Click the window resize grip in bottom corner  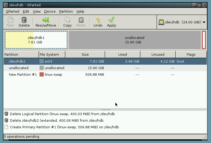click(205, 137)
